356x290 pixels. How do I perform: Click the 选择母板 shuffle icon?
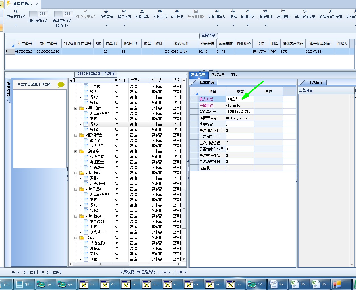point(265,11)
